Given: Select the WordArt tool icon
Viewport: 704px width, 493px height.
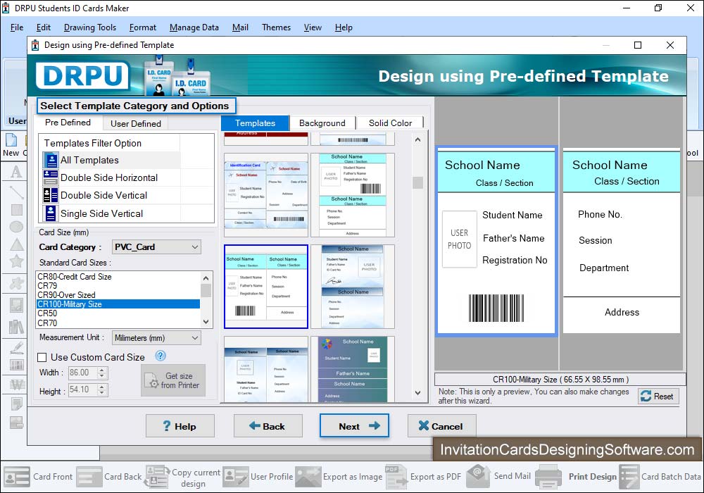Looking at the screenshot, I should pyautogui.click(x=16, y=385).
